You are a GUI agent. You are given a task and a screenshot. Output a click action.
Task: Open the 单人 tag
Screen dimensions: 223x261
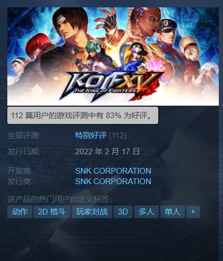(x=172, y=212)
